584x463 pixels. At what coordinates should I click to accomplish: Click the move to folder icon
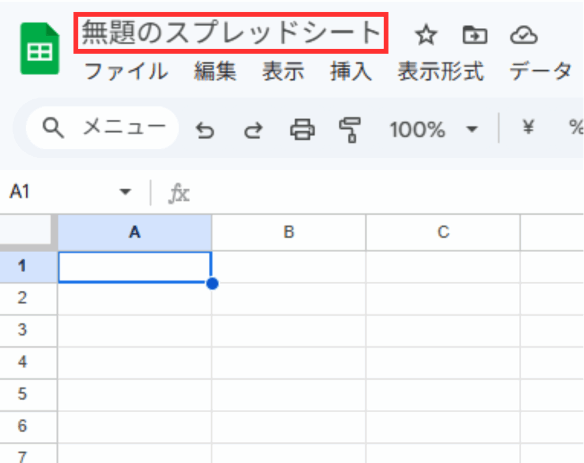(x=474, y=36)
